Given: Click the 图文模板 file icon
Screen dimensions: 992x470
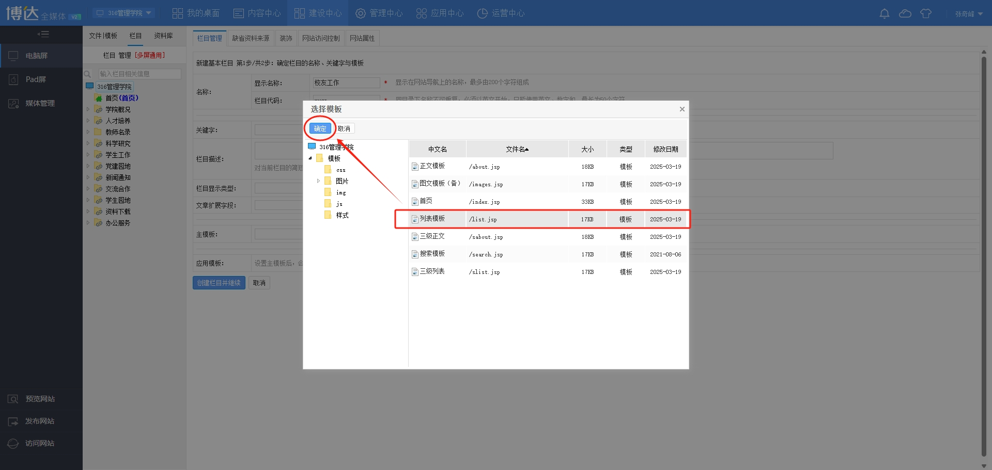Looking at the screenshot, I should [415, 184].
